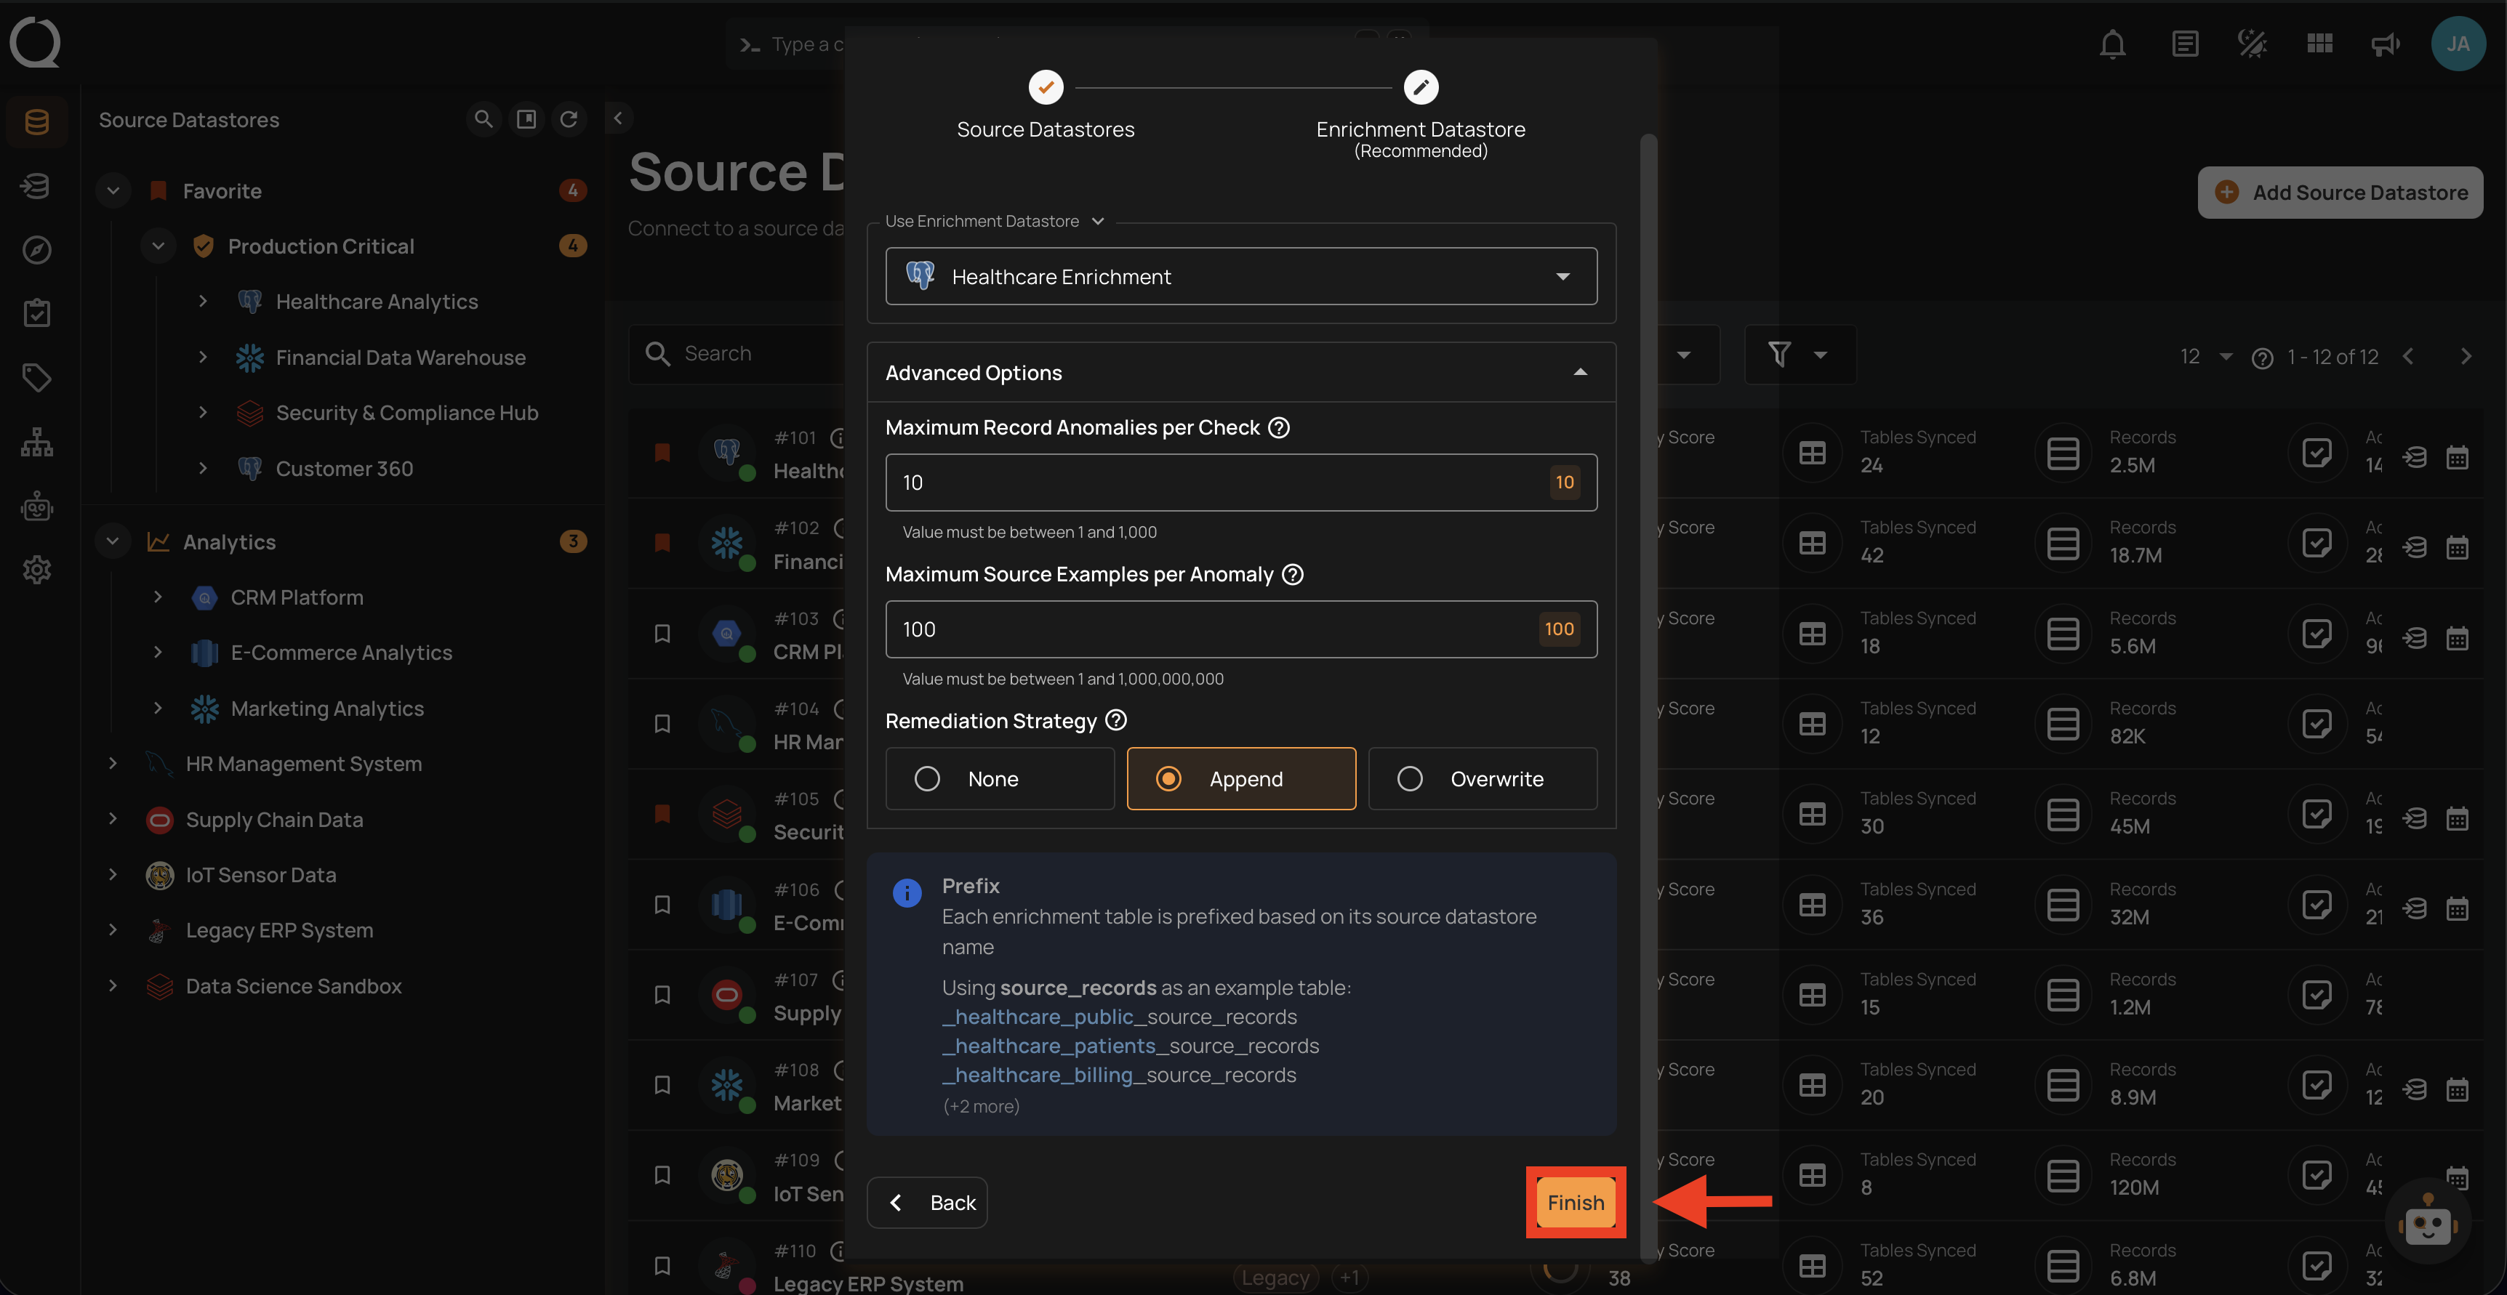Image resolution: width=2507 pixels, height=1295 pixels.
Task: Collapse the Advanced Options section
Action: [1579, 373]
